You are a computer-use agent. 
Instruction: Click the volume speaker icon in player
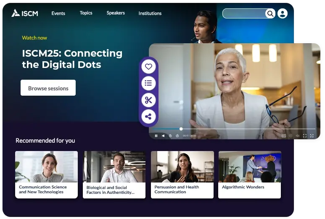298,136
